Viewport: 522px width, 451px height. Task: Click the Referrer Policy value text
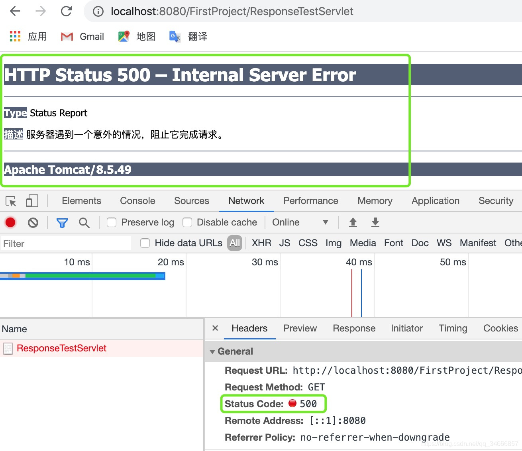375,437
